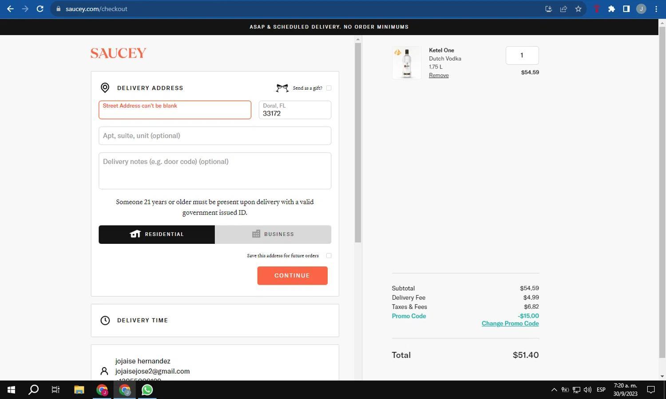Viewport: 666px width, 399px height.
Task: Open the notifications center icon
Action: tap(651, 390)
